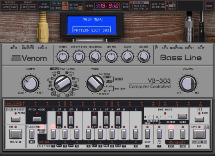Toggle the Accent button
Viewport: 215px width, 156px height.
click(x=171, y=134)
